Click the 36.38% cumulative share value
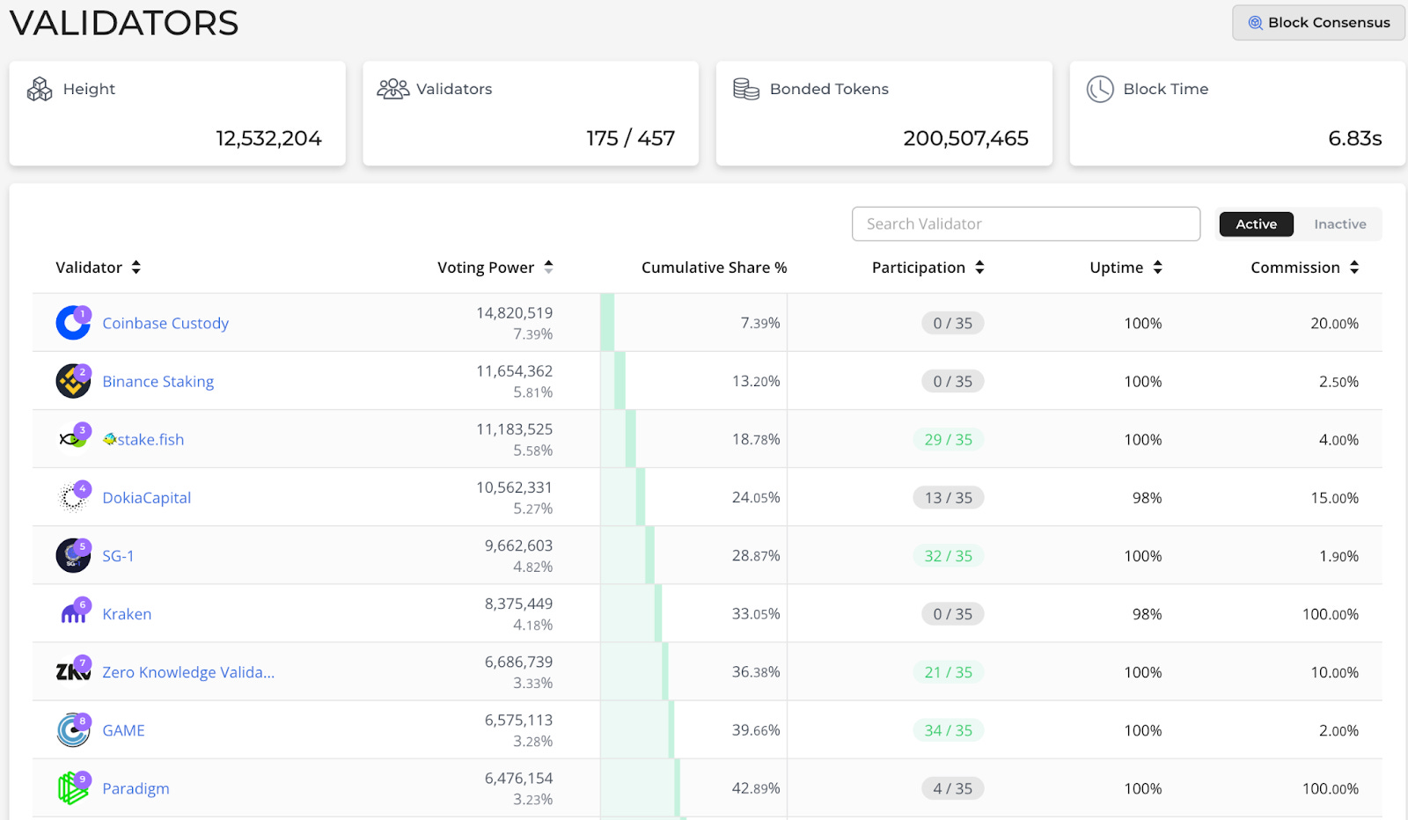The height and width of the screenshot is (820, 1408). tap(756, 671)
